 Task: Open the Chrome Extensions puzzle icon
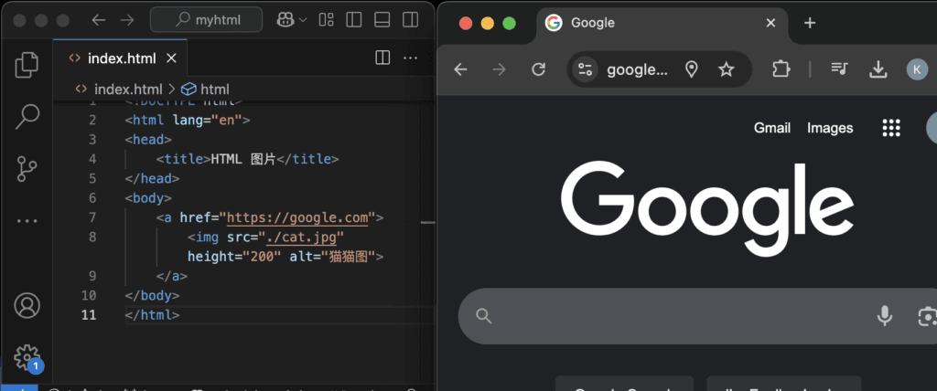point(781,69)
